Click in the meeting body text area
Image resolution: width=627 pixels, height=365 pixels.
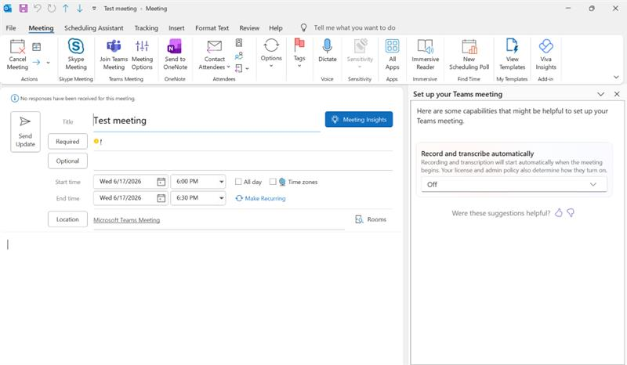click(x=201, y=298)
